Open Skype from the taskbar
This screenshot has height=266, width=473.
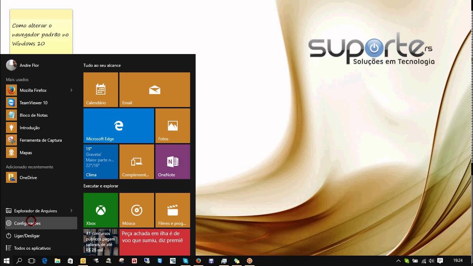point(185,260)
